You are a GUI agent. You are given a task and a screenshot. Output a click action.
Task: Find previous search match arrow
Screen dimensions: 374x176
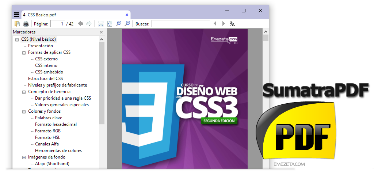pos(215,24)
